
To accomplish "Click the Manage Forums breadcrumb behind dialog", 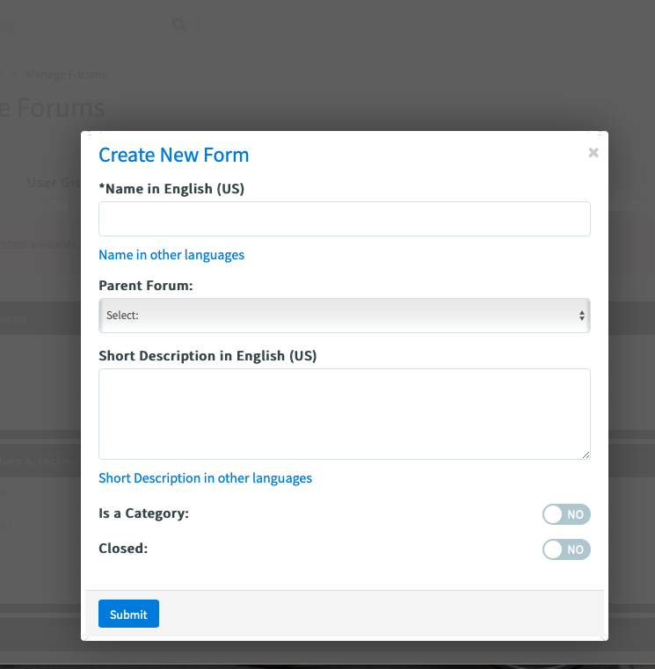I will pyautogui.click(x=66, y=74).
